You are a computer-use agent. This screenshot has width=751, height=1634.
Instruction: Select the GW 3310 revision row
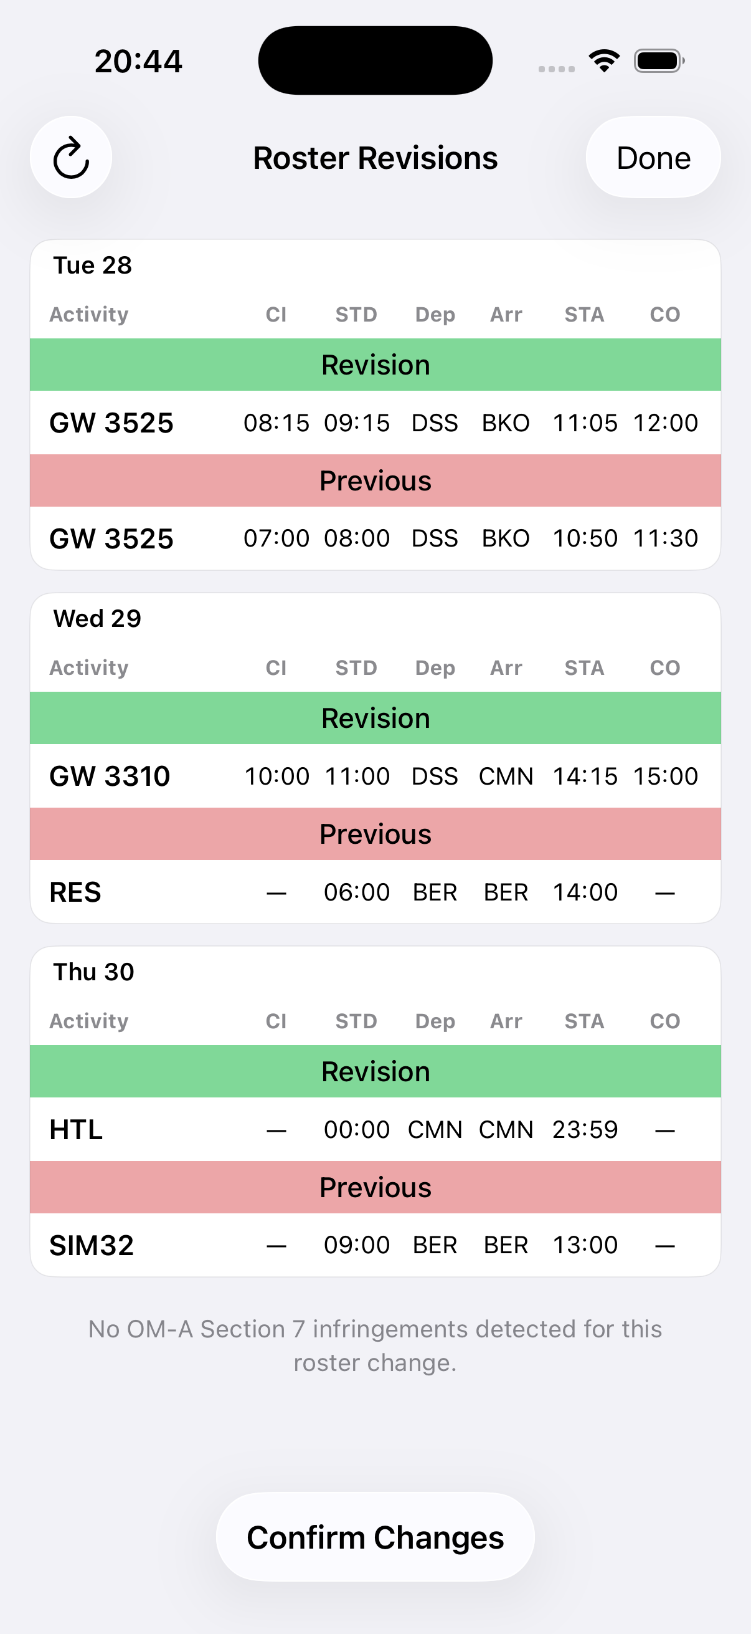[x=375, y=776]
